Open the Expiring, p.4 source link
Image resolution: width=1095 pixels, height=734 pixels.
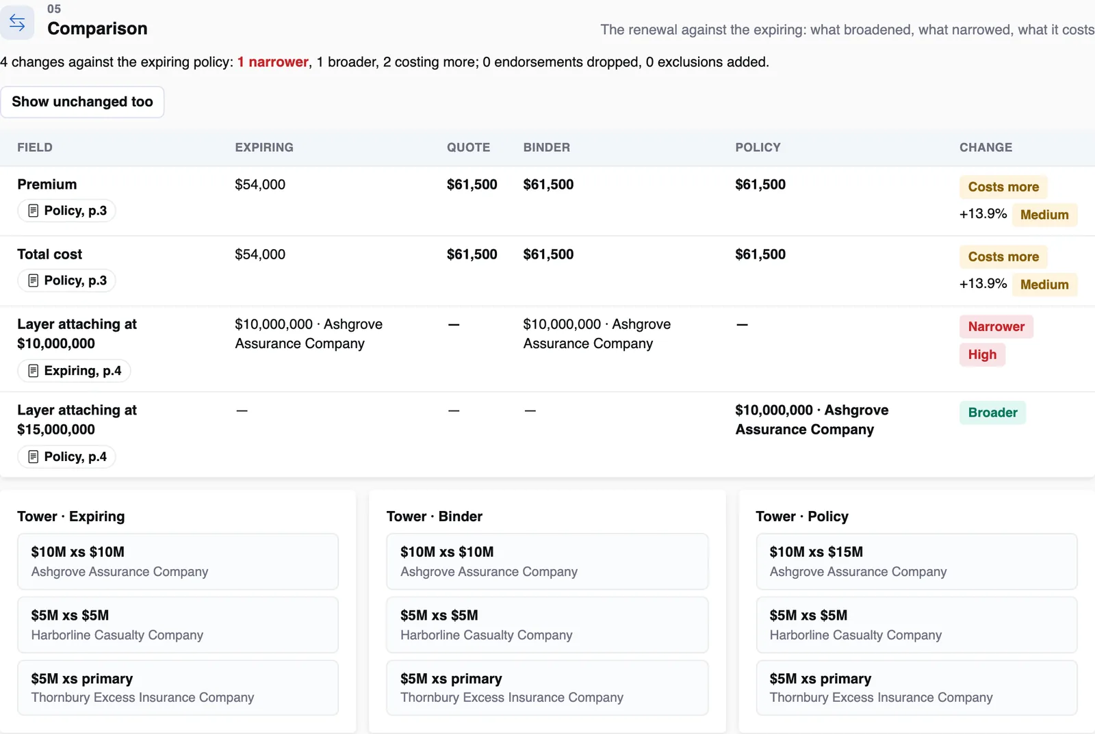pyautogui.click(x=74, y=371)
